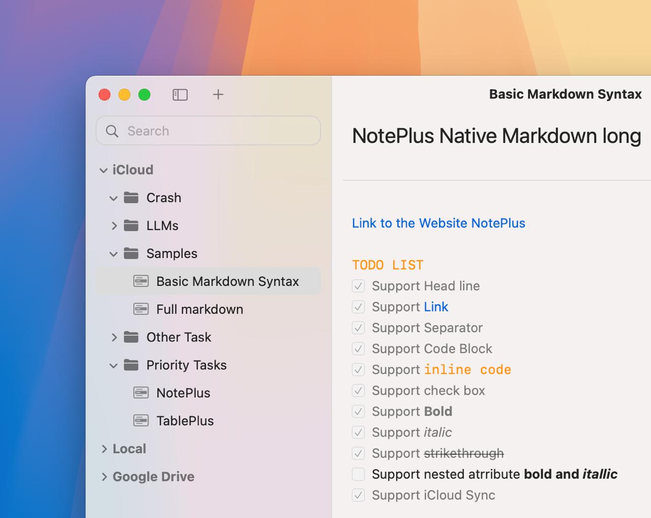Viewport: 651px width, 518px height.
Task: Click the Basic Markdown Syntax note icon
Action: tap(141, 281)
